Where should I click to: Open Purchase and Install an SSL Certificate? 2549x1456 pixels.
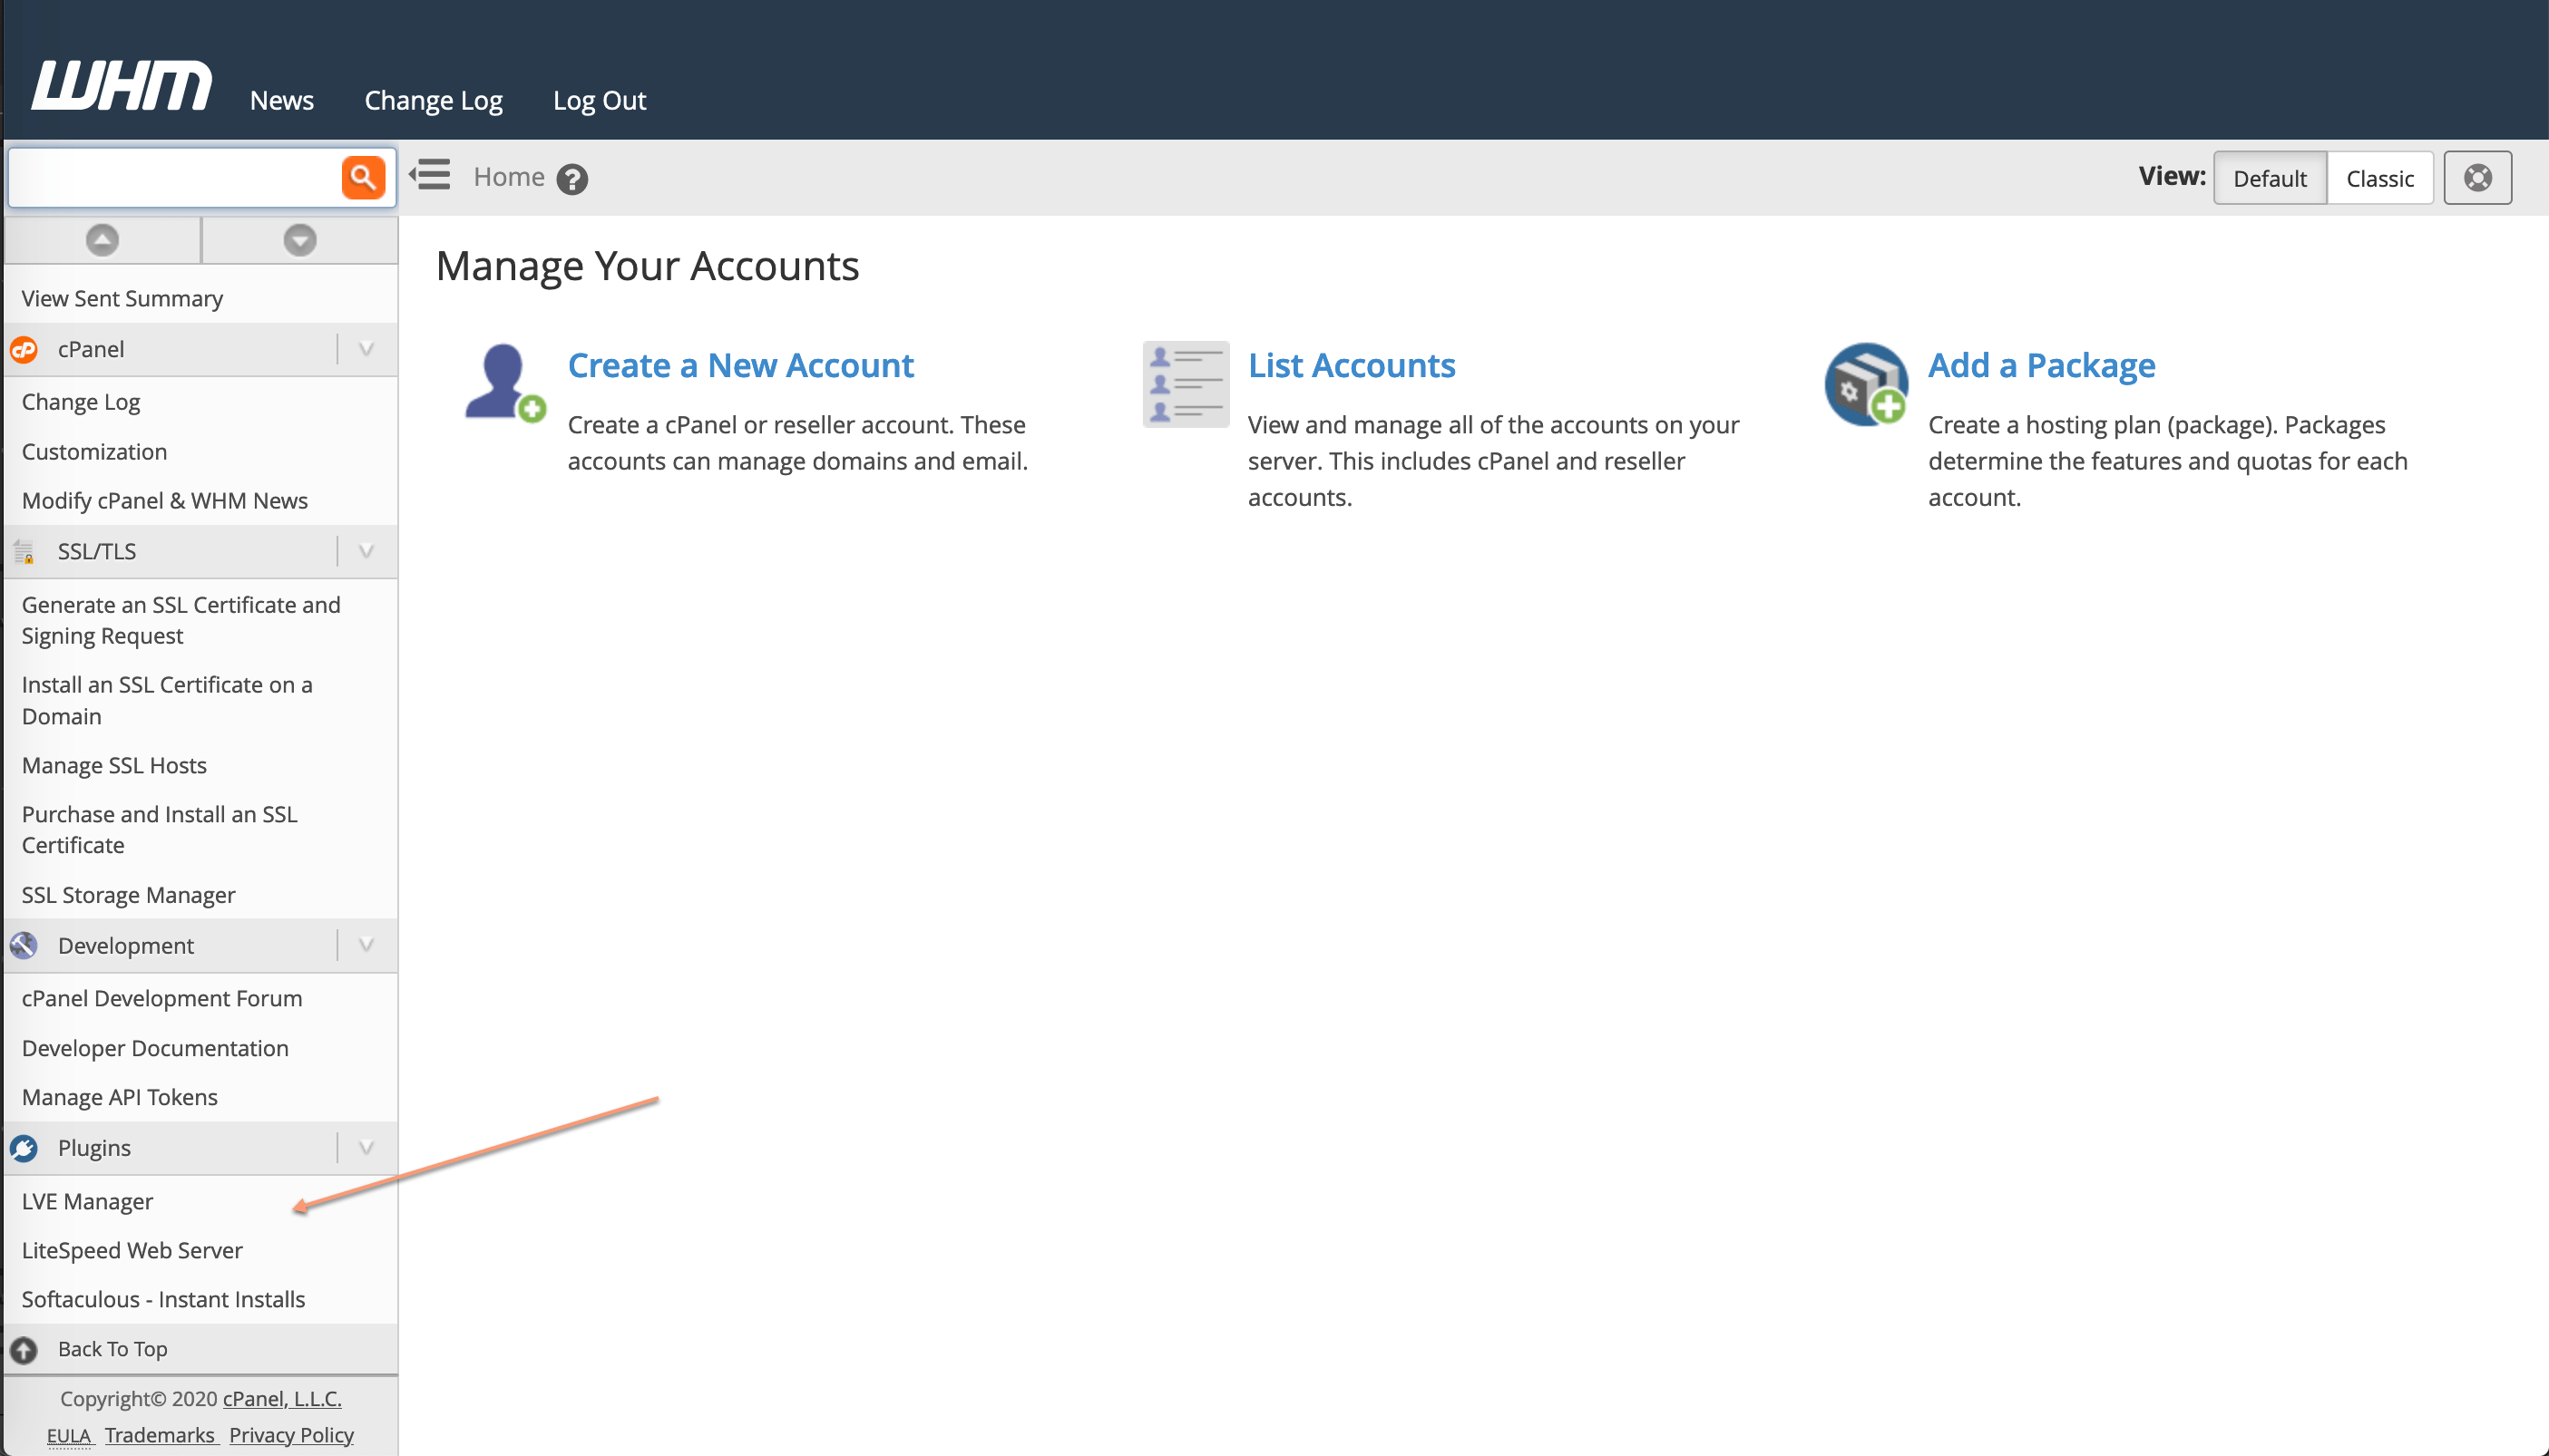[160, 829]
